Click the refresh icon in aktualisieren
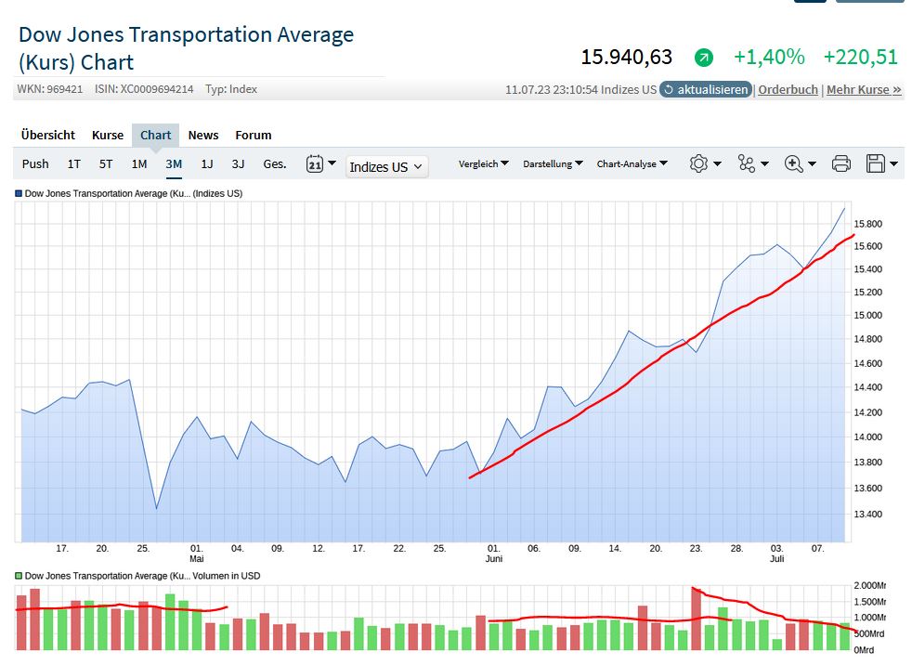Screen dimensions: 912x665 [x=669, y=90]
